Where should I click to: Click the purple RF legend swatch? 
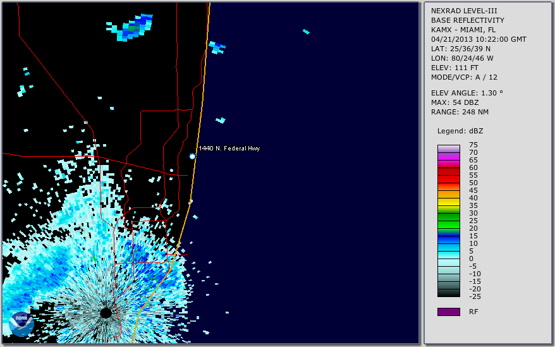coord(448,312)
